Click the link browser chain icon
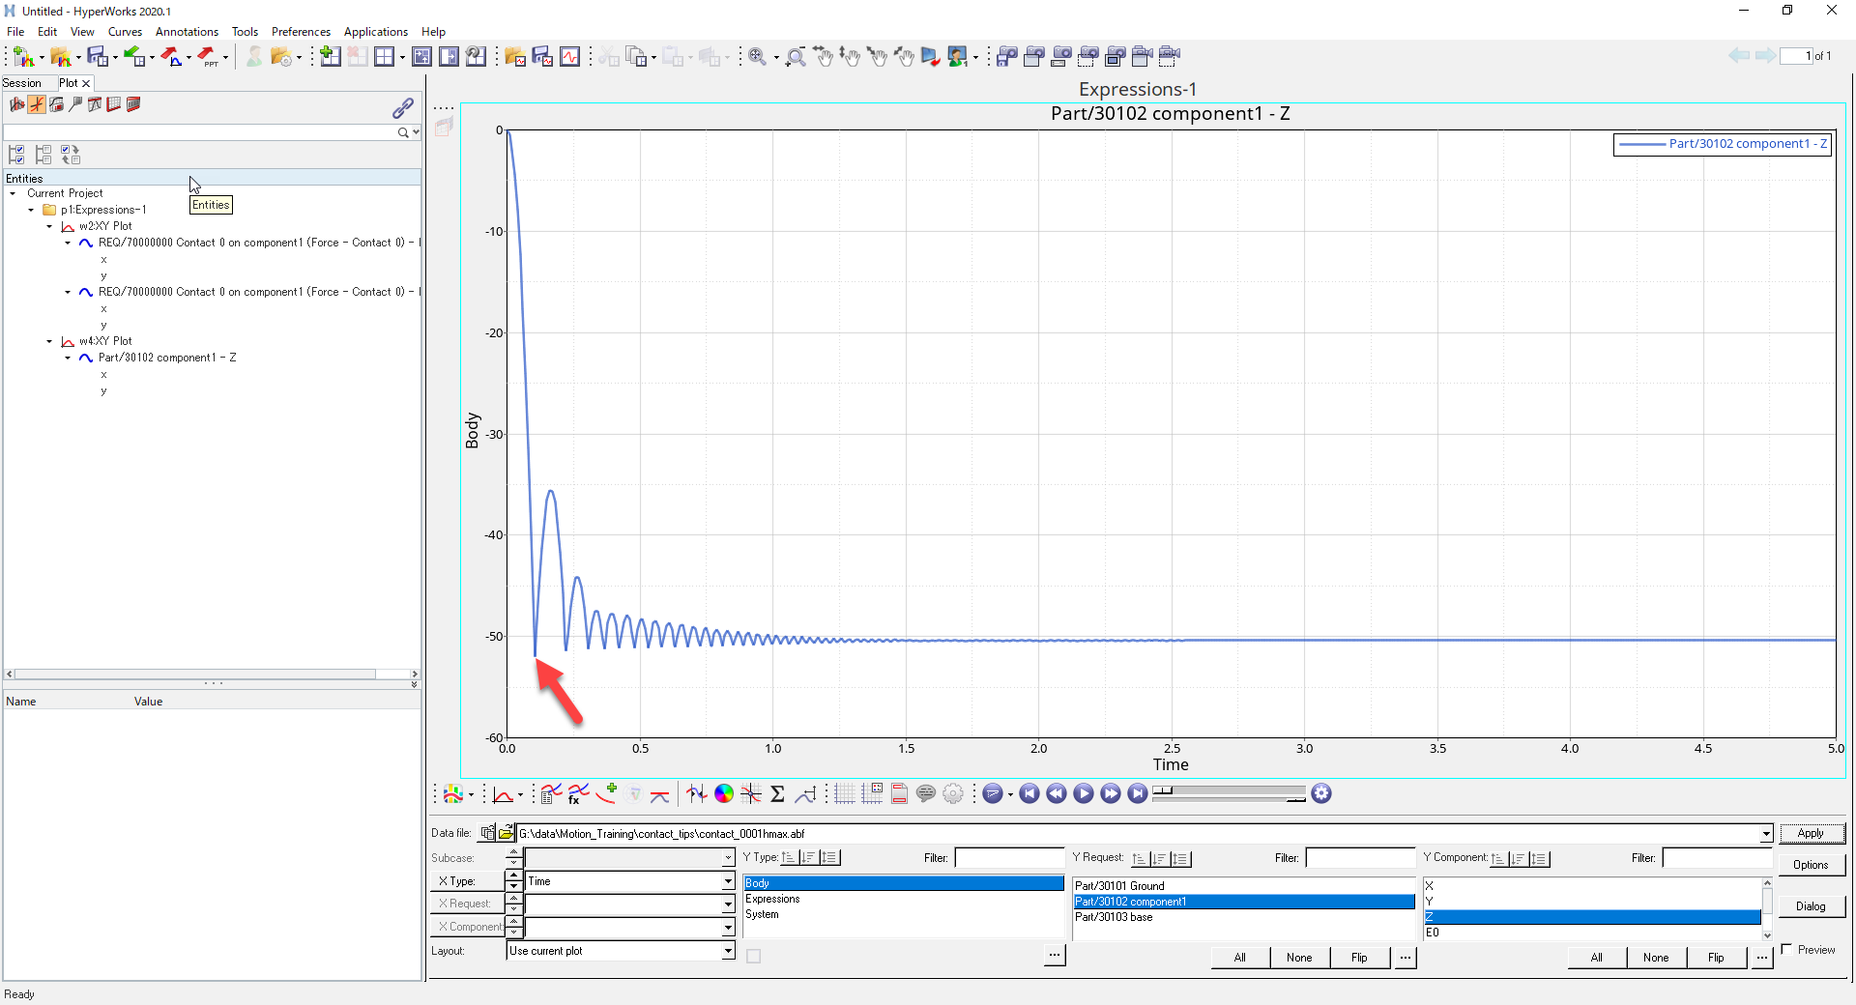 pyautogui.click(x=403, y=107)
